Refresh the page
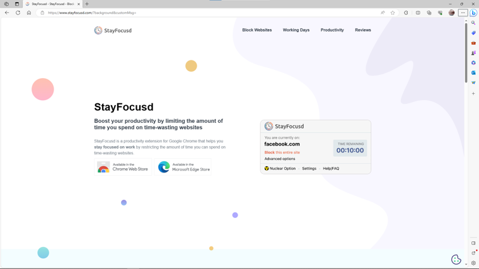 [x=18, y=13]
